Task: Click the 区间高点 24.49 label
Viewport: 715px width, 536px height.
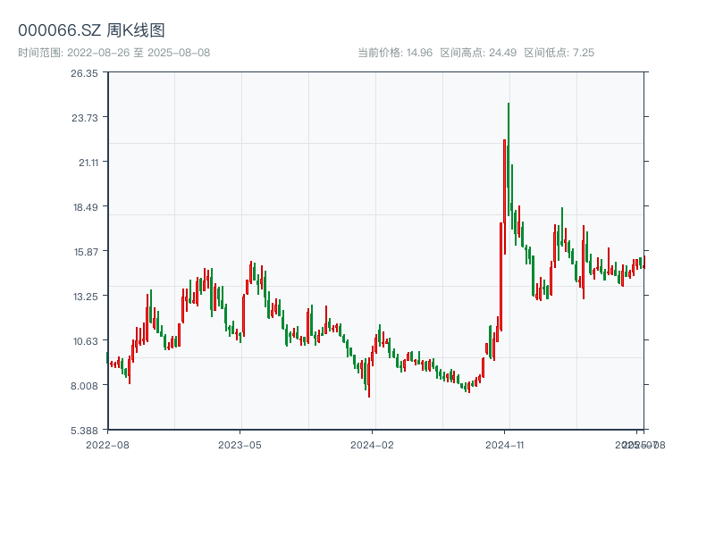Action: pos(478,53)
